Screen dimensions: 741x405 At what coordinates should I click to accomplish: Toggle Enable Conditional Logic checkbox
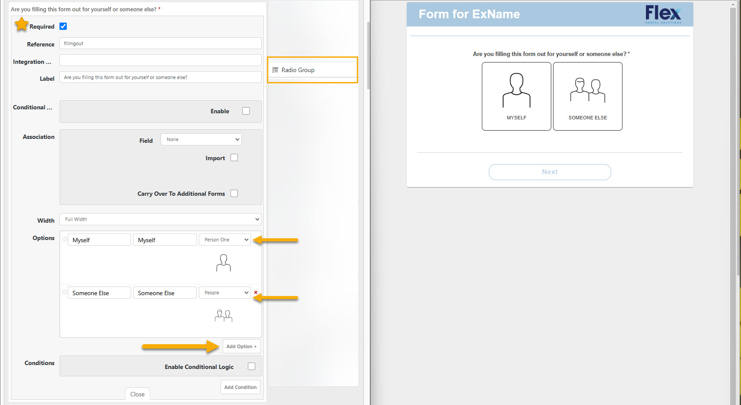252,366
